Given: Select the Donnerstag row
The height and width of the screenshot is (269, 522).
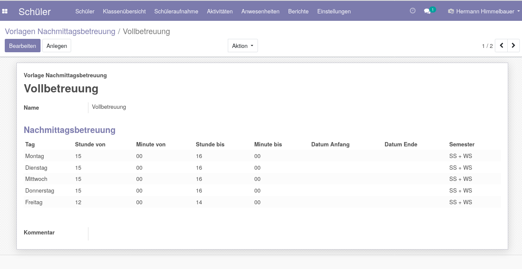Looking at the screenshot, I should click(262, 190).
